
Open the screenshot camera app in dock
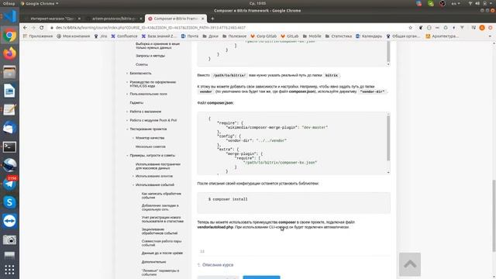[x=9, y=239]
